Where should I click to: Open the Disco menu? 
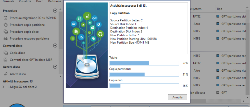coord(40,1)
